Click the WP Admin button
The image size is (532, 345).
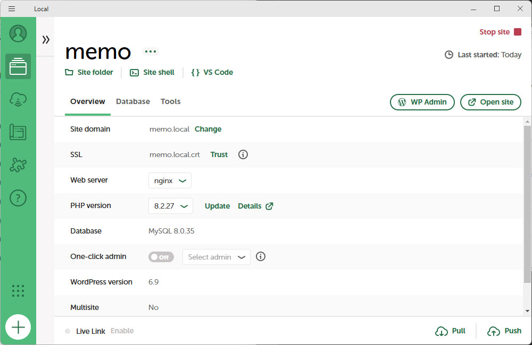click(x=422, y=102)
